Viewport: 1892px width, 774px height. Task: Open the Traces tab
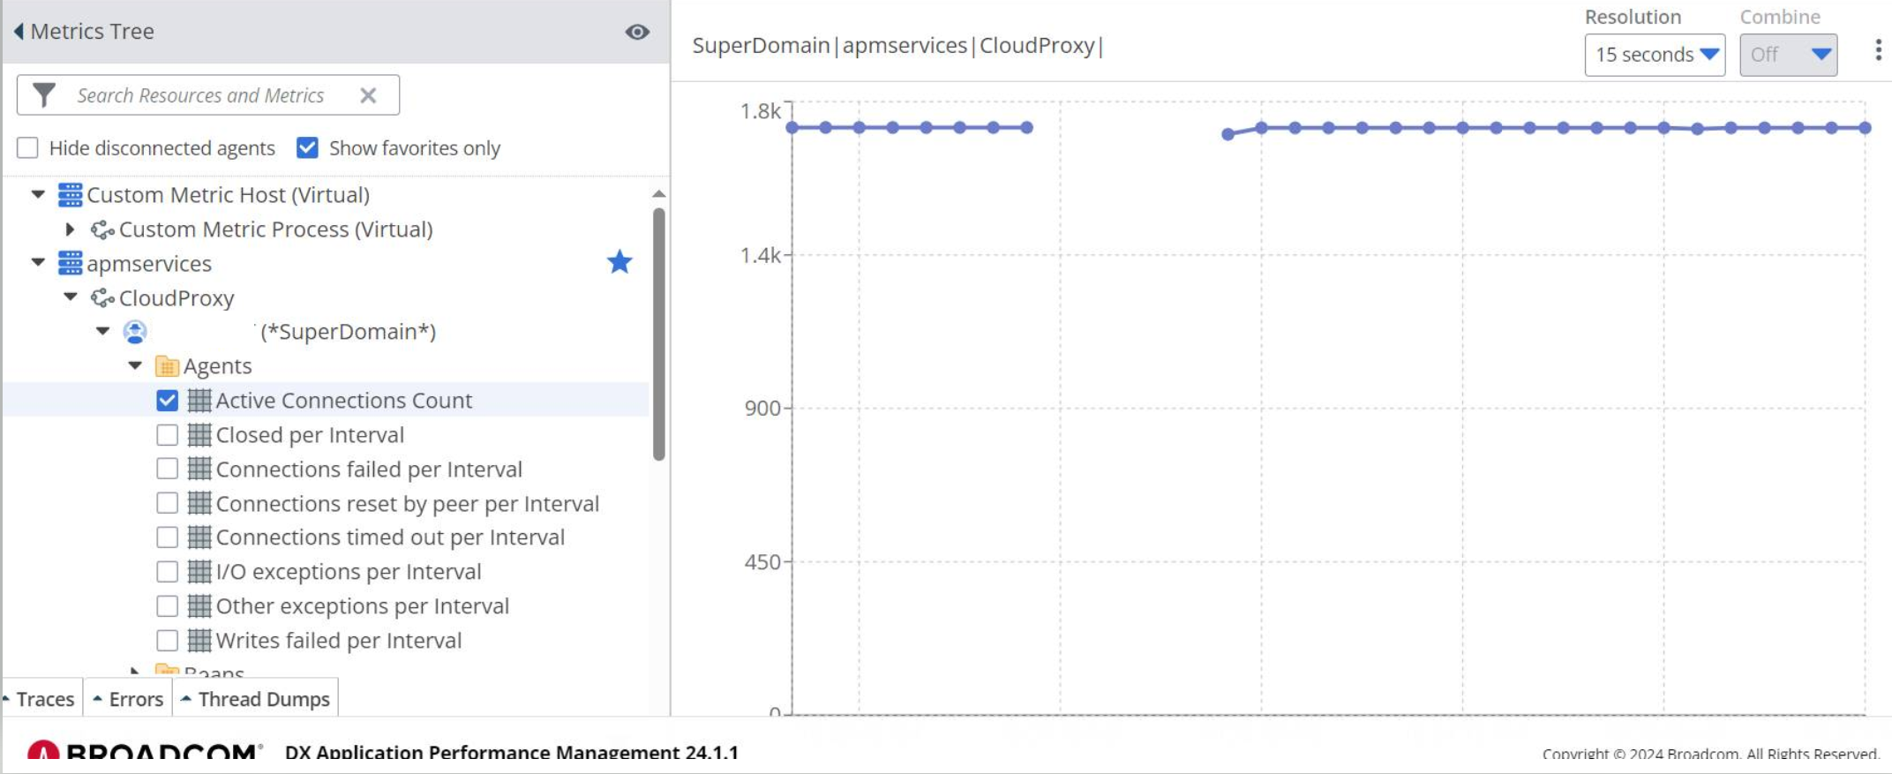[x=41, y=699]
